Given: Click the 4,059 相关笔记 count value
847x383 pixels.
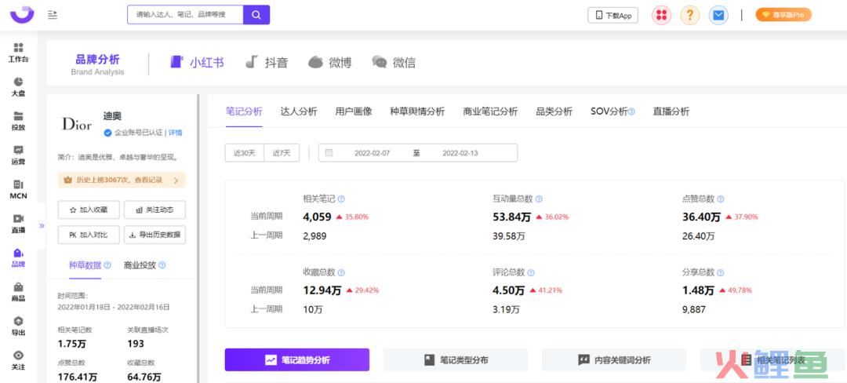Looking at the screenshot, I should tap(317, 217).
